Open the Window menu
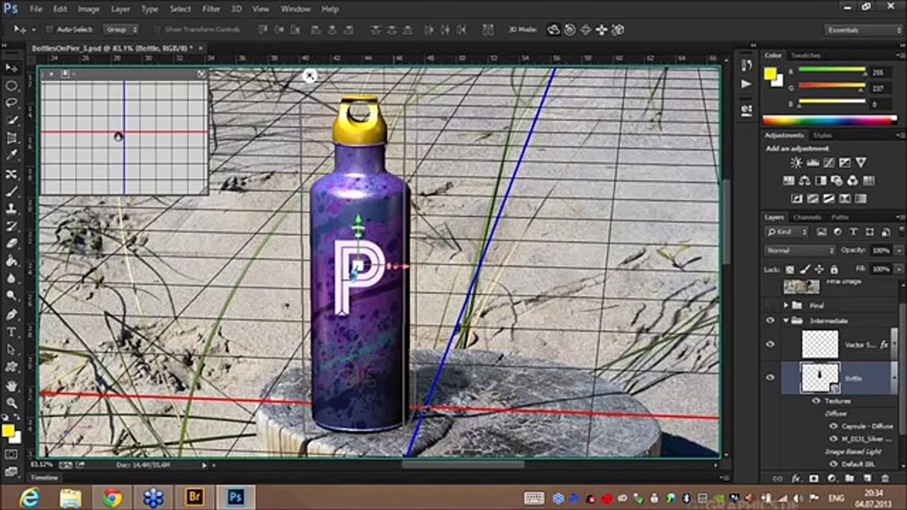Viewport: 907px width, 510px height. (295, 9)
